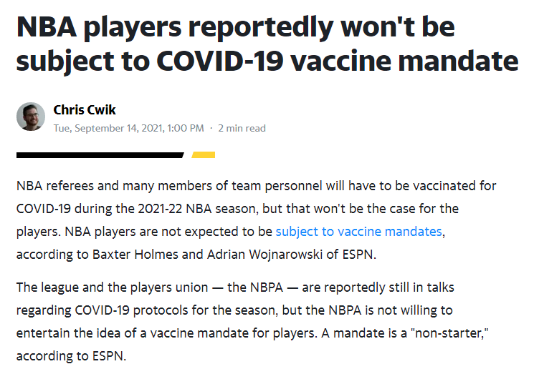Click the word 'COVID-19' in the headline
The width and height of the screenshot is (534, 369).
click(219, 62)
